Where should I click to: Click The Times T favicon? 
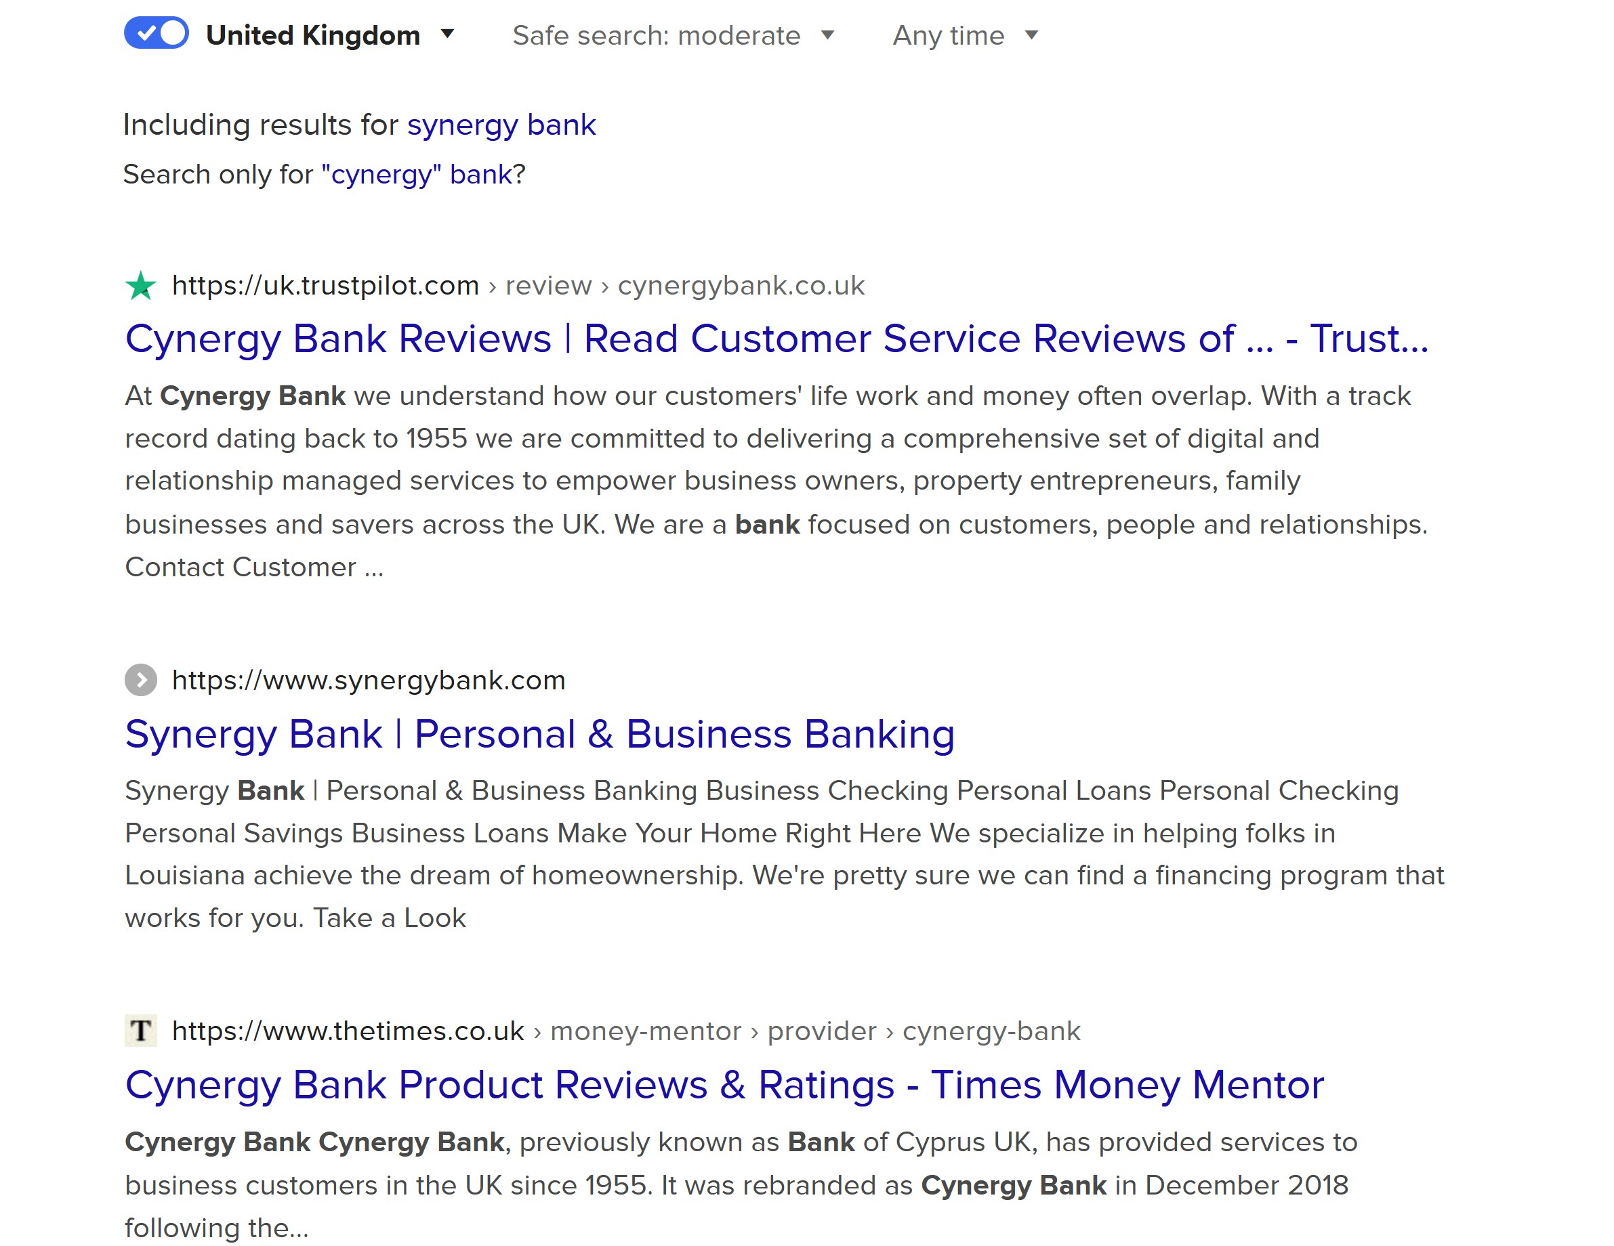140,1031
